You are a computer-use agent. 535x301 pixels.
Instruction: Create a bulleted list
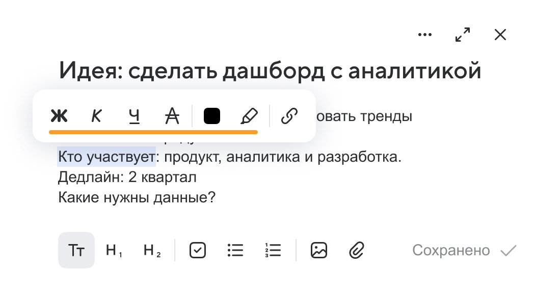[x=235, y=250]
